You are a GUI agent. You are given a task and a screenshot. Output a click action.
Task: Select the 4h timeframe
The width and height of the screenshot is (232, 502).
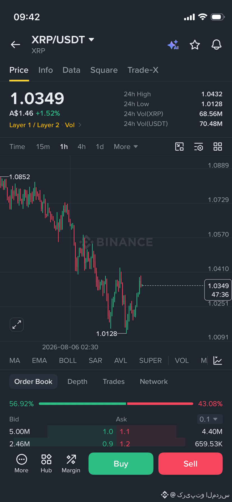pos(82,147)
